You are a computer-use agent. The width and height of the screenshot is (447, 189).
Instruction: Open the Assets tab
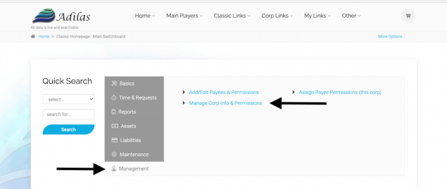point(134,126)
